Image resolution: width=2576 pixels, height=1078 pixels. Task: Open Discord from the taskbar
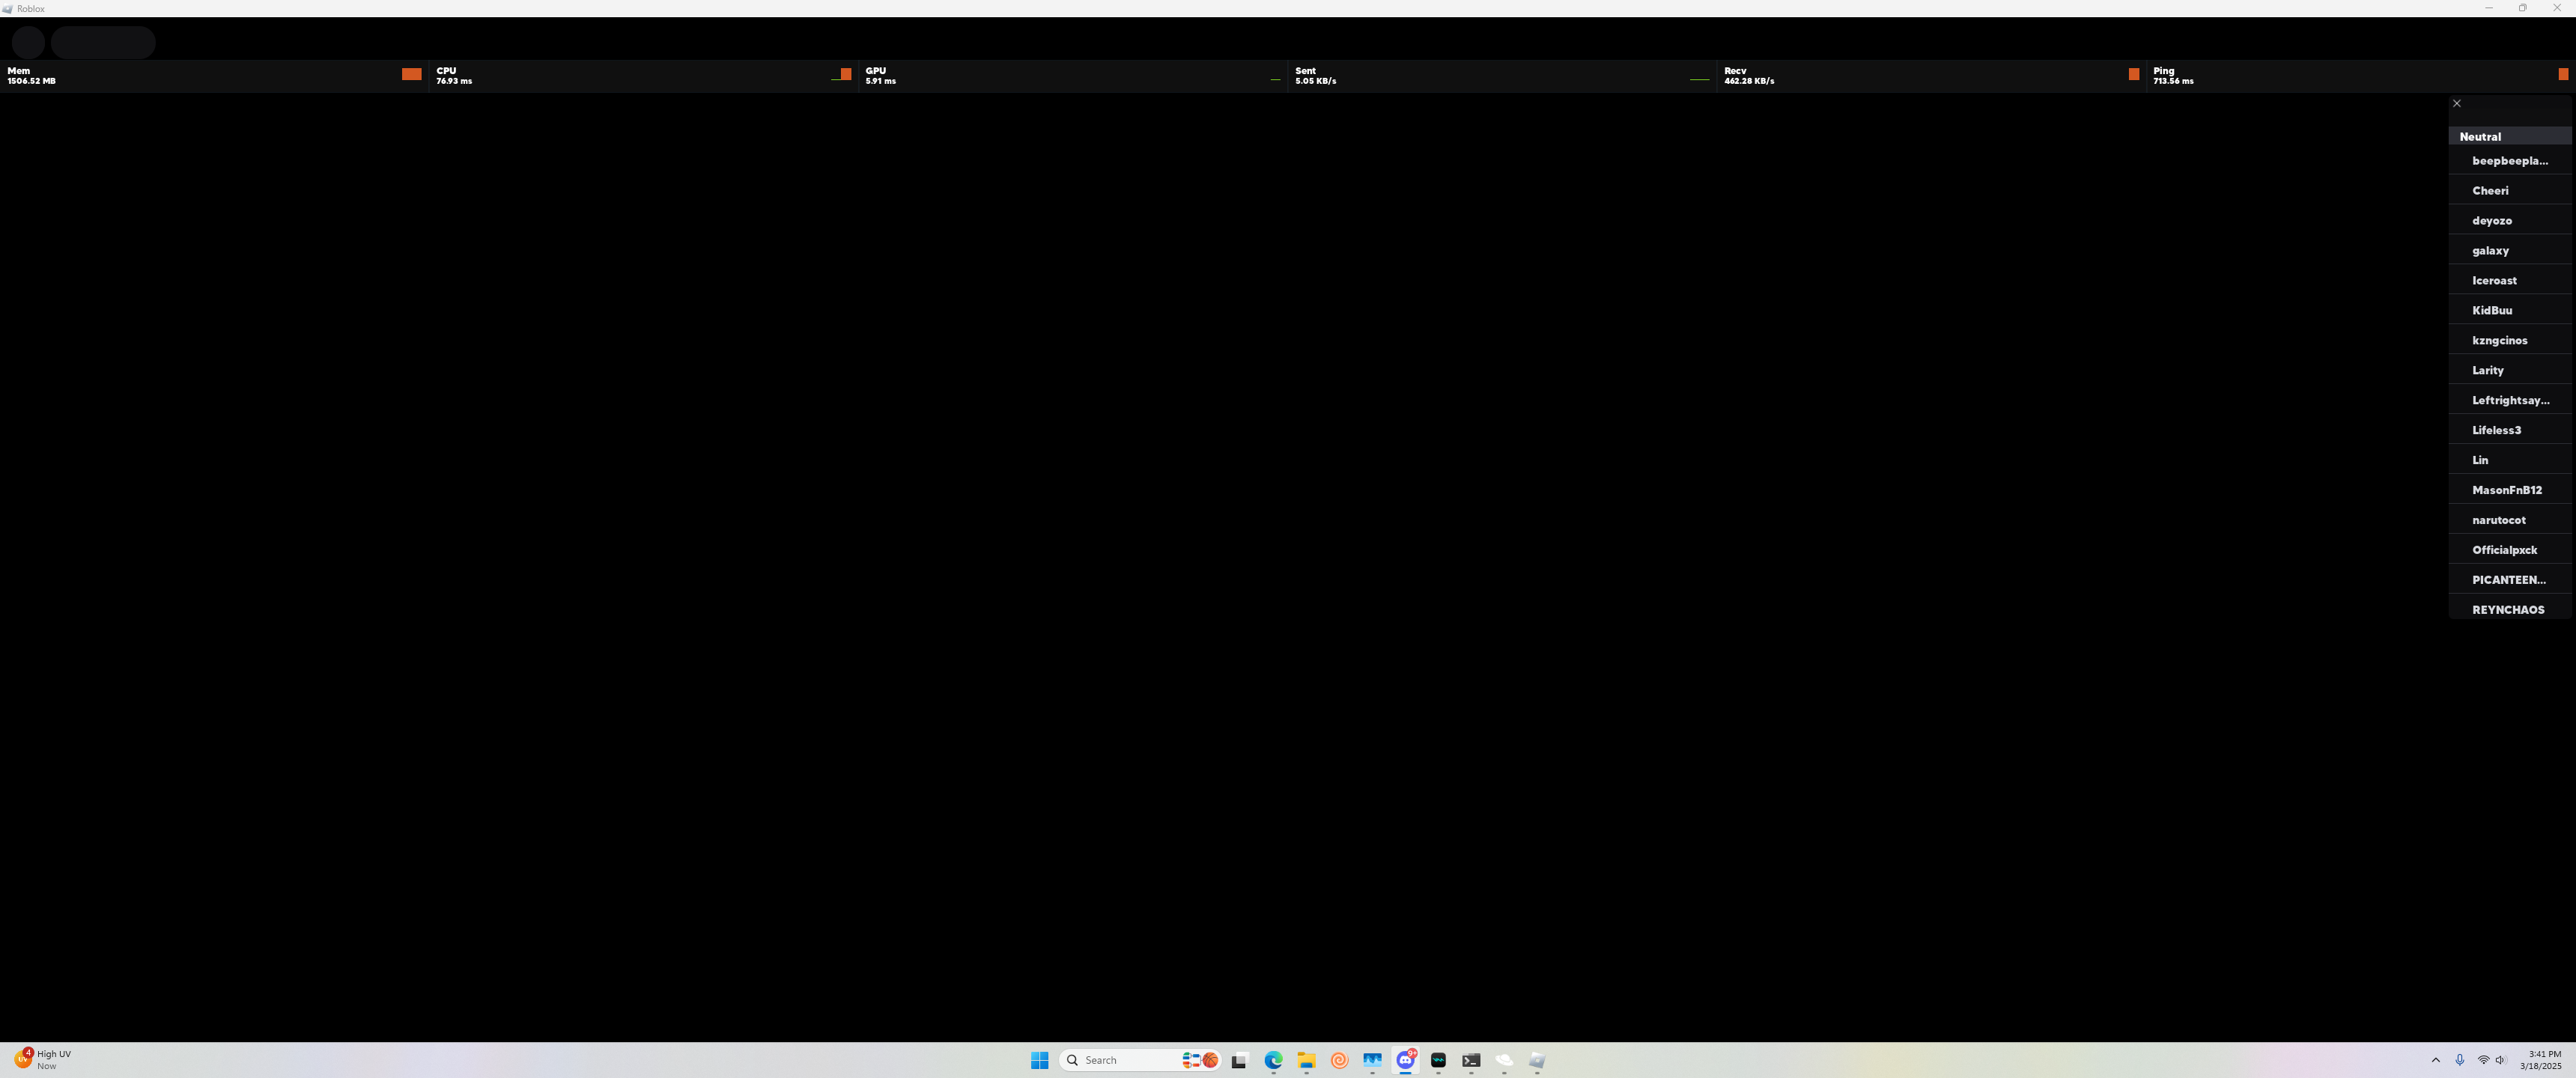[1405, 1060]
